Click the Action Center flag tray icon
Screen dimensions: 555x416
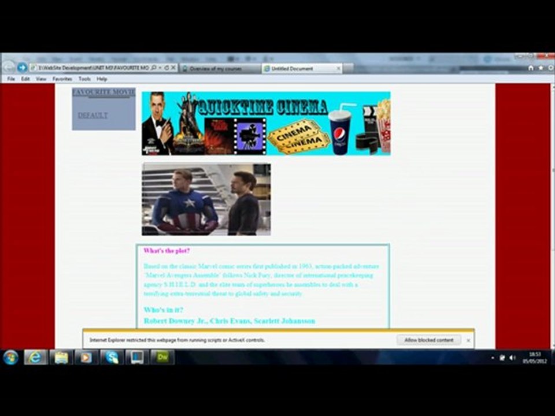[502, 358]
